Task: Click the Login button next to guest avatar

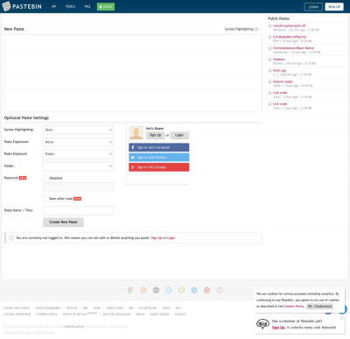Action: coord(179,135)
